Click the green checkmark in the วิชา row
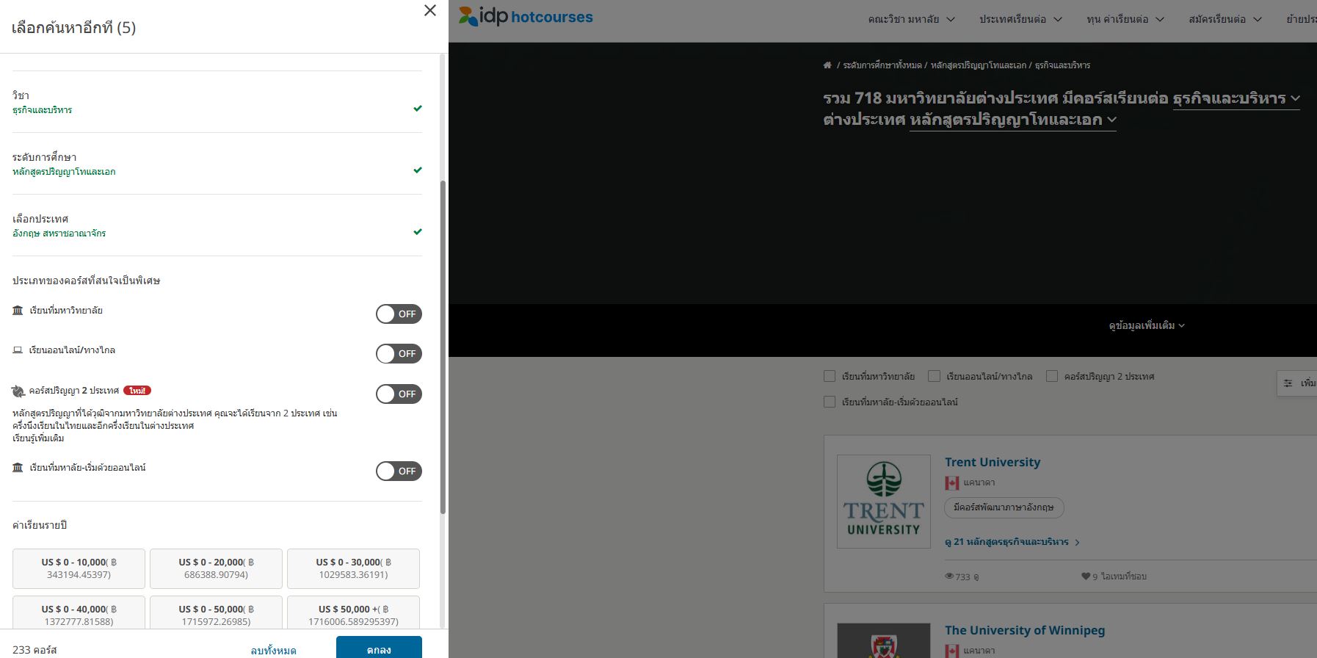The image size is (1317, 658). [418, 109]
